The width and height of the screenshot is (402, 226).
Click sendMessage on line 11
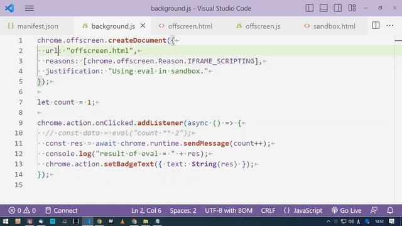tap(206, 144)
